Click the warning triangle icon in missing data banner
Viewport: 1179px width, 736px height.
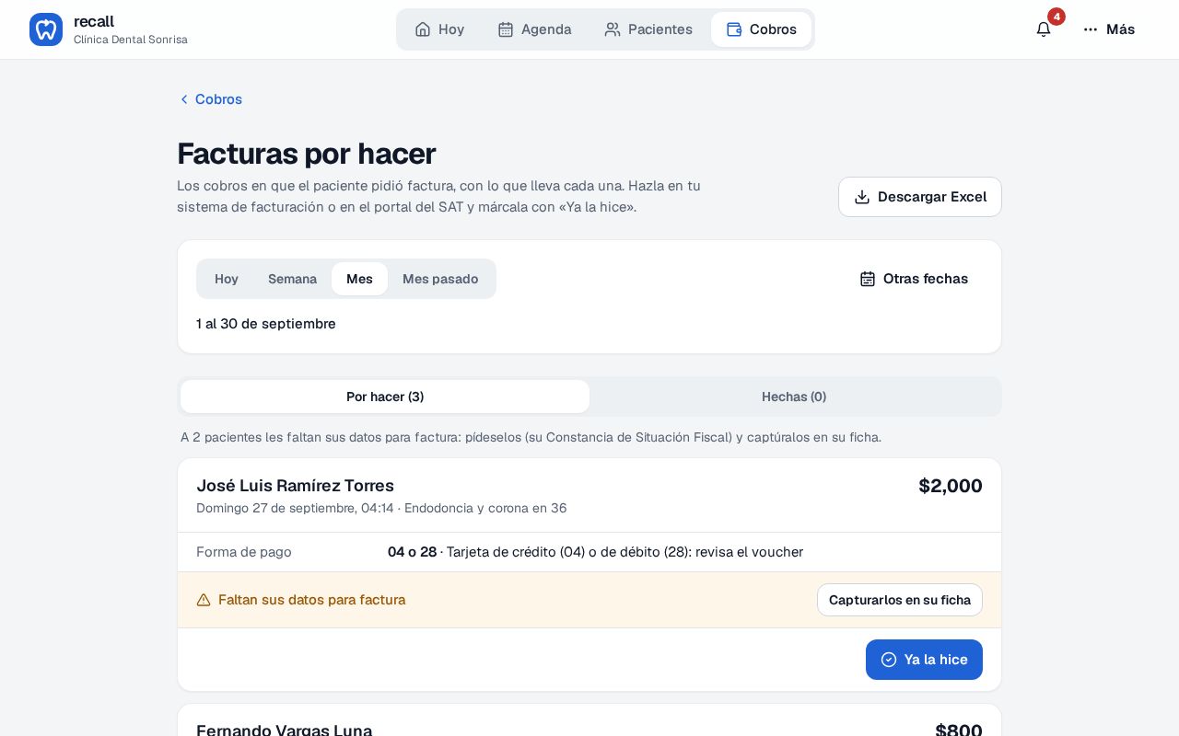[x=204, y=600]
